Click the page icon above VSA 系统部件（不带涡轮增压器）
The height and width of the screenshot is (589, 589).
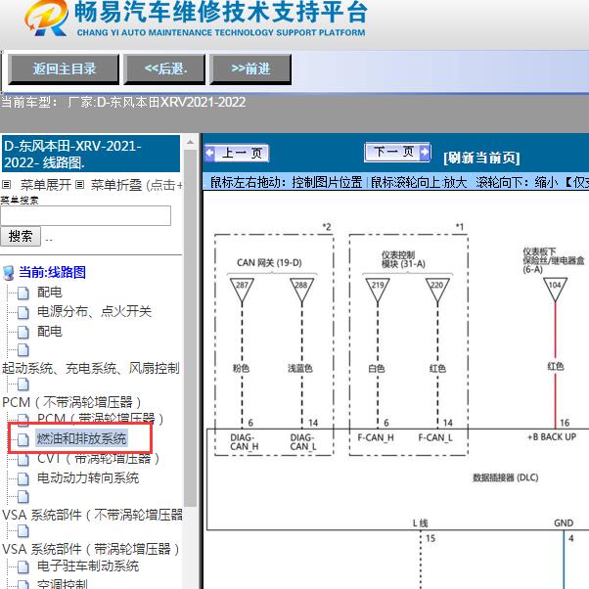pyautogui.click(x=23, y=497)
